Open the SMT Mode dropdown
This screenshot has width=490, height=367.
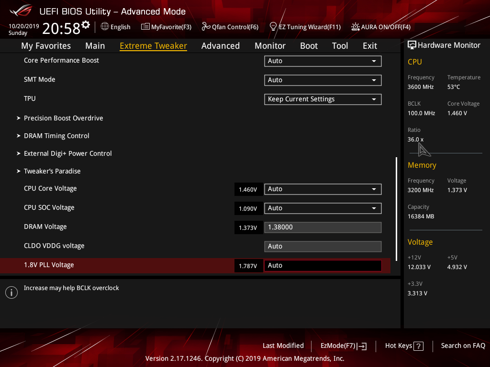pos(323,80)
